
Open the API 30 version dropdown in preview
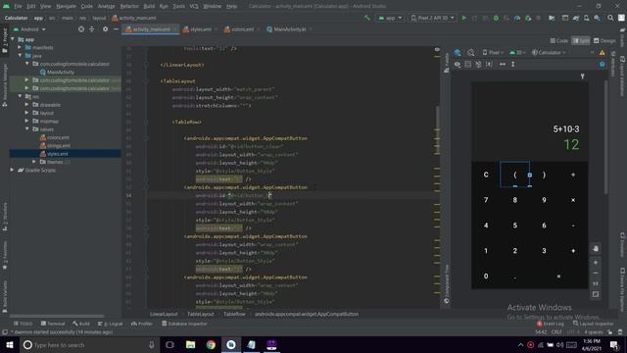(x=518, y=52)
